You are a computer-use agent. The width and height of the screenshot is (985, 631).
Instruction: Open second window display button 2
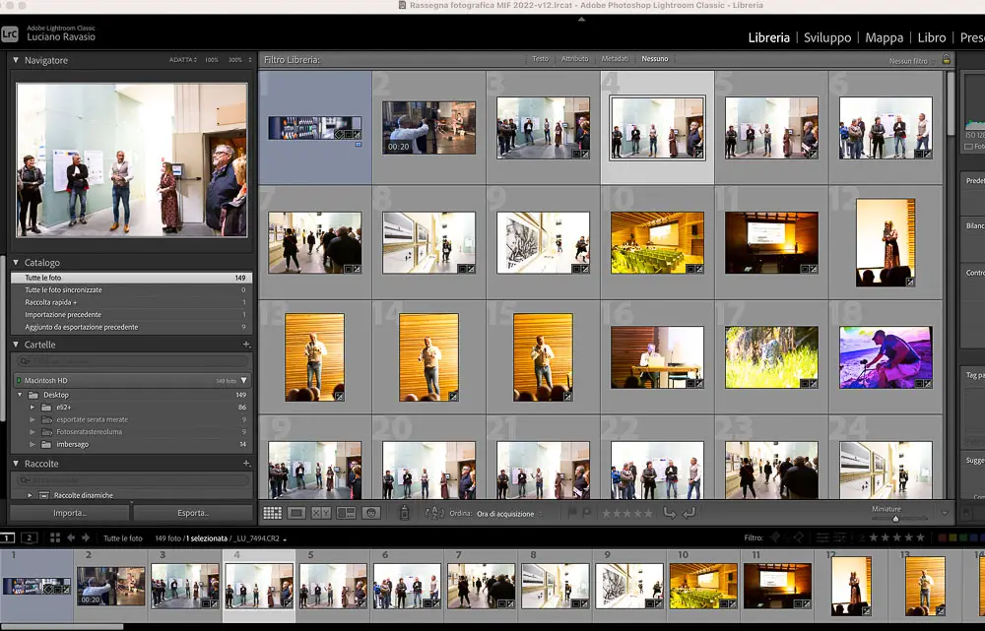[x=29, y=537]
